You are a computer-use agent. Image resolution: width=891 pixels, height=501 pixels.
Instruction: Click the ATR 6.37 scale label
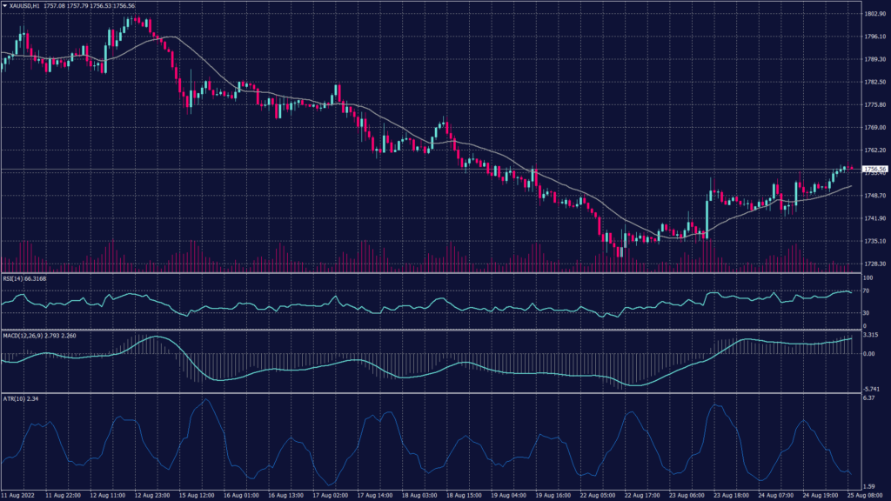pyautogui.click(x=867, y=398)
